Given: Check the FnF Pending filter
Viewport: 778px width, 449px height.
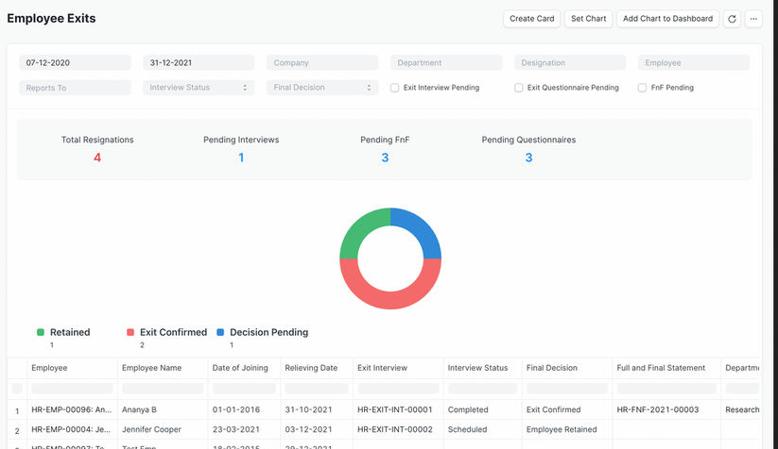Looking at the screenshot, I should point(643,88).
